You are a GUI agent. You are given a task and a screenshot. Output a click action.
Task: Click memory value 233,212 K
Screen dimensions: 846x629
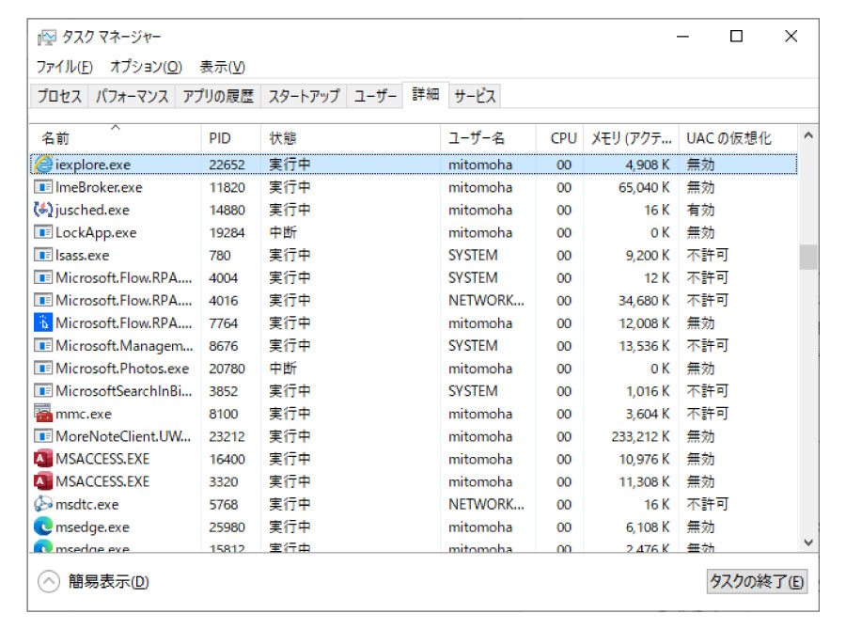click(640, 436)
